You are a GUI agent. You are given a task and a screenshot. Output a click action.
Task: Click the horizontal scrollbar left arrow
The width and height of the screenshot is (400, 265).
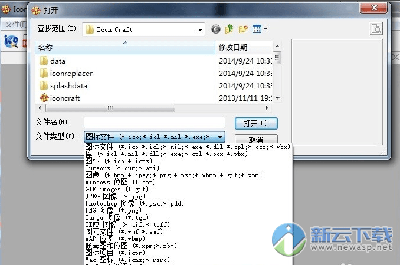click(40, 108)
